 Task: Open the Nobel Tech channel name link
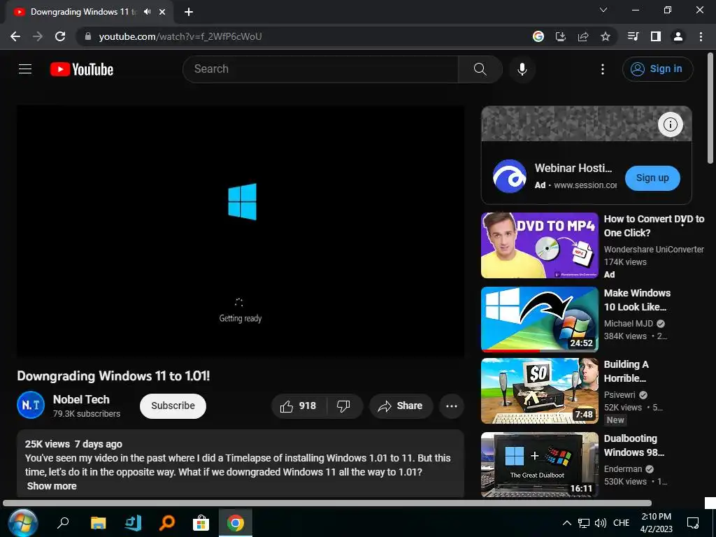(81, 399)
